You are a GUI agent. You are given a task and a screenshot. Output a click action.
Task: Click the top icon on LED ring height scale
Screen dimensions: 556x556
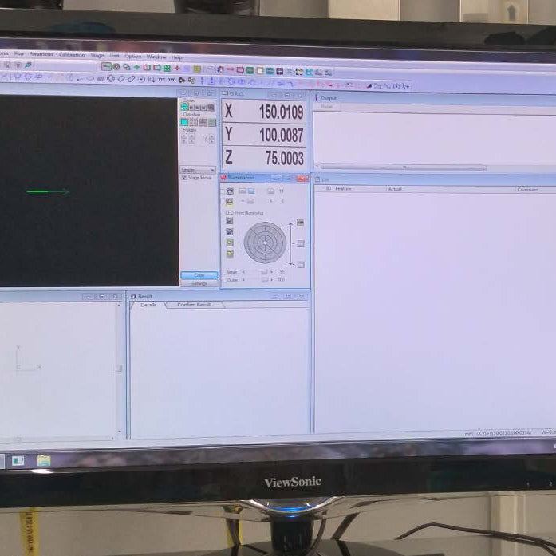[301, 223]
